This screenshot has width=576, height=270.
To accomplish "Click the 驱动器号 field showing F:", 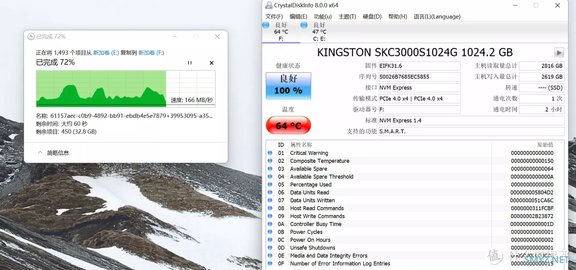I will coord(420,109).
